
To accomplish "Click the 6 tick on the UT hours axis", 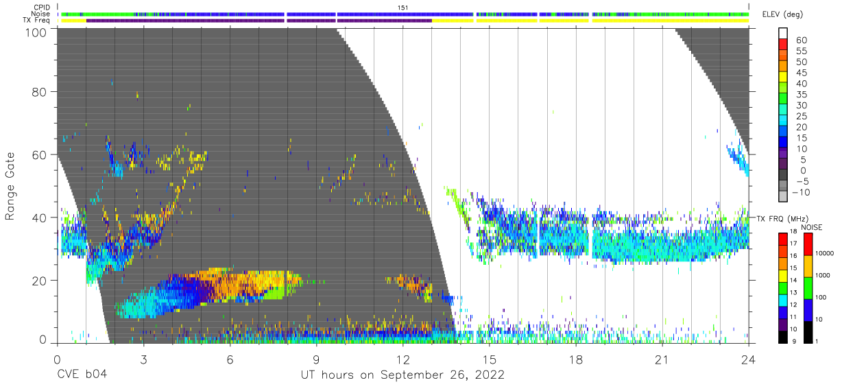I will pyautogui.click(x=230, y=359).
